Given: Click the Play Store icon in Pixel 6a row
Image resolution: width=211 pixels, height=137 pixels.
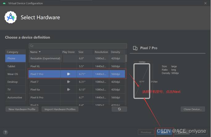Looking at the screenshot, I should (x=68, y=89).
